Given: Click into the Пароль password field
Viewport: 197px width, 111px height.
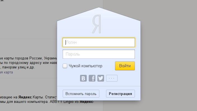Looking at the screenshot, I should 99,54.
